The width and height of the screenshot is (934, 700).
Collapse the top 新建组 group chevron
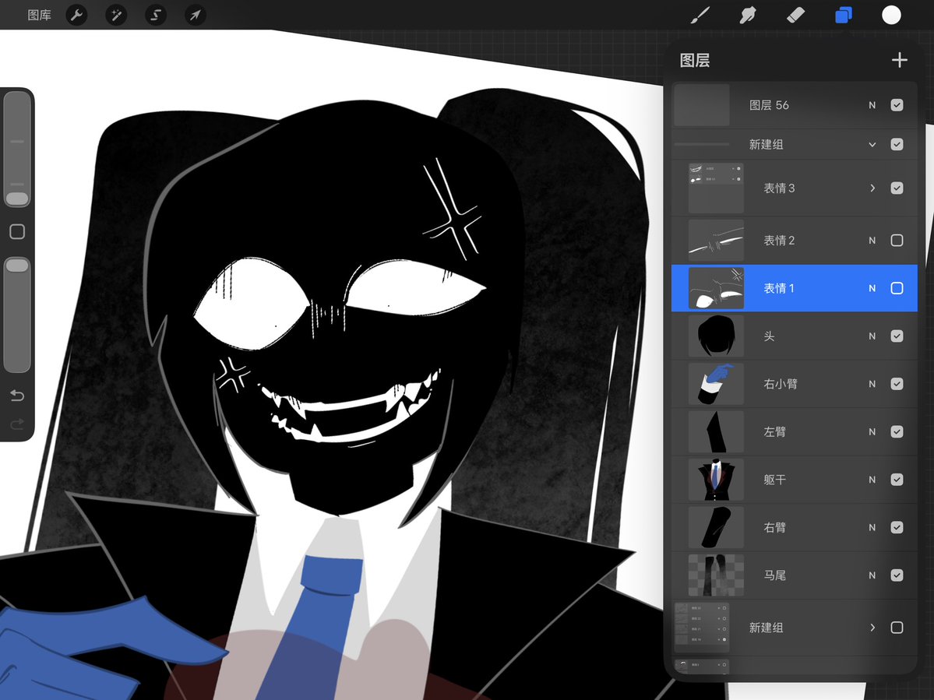click(x=872, y=145)
